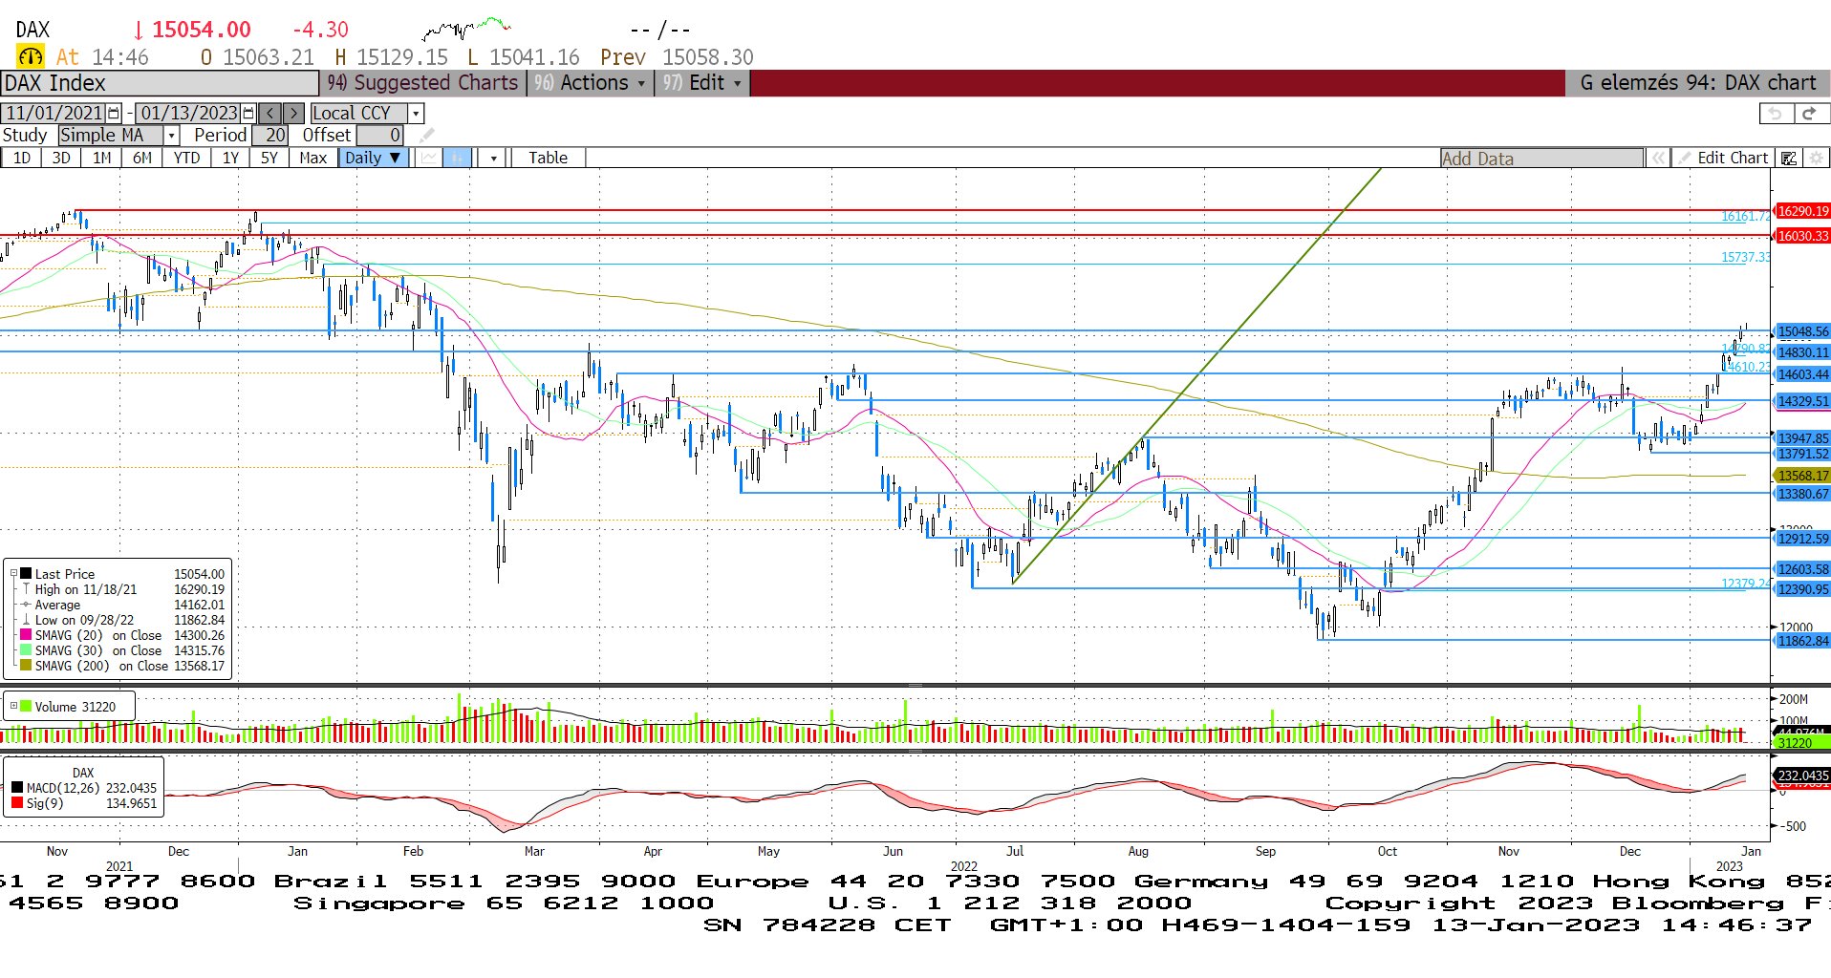Click the Edit Chart button

1723,159
